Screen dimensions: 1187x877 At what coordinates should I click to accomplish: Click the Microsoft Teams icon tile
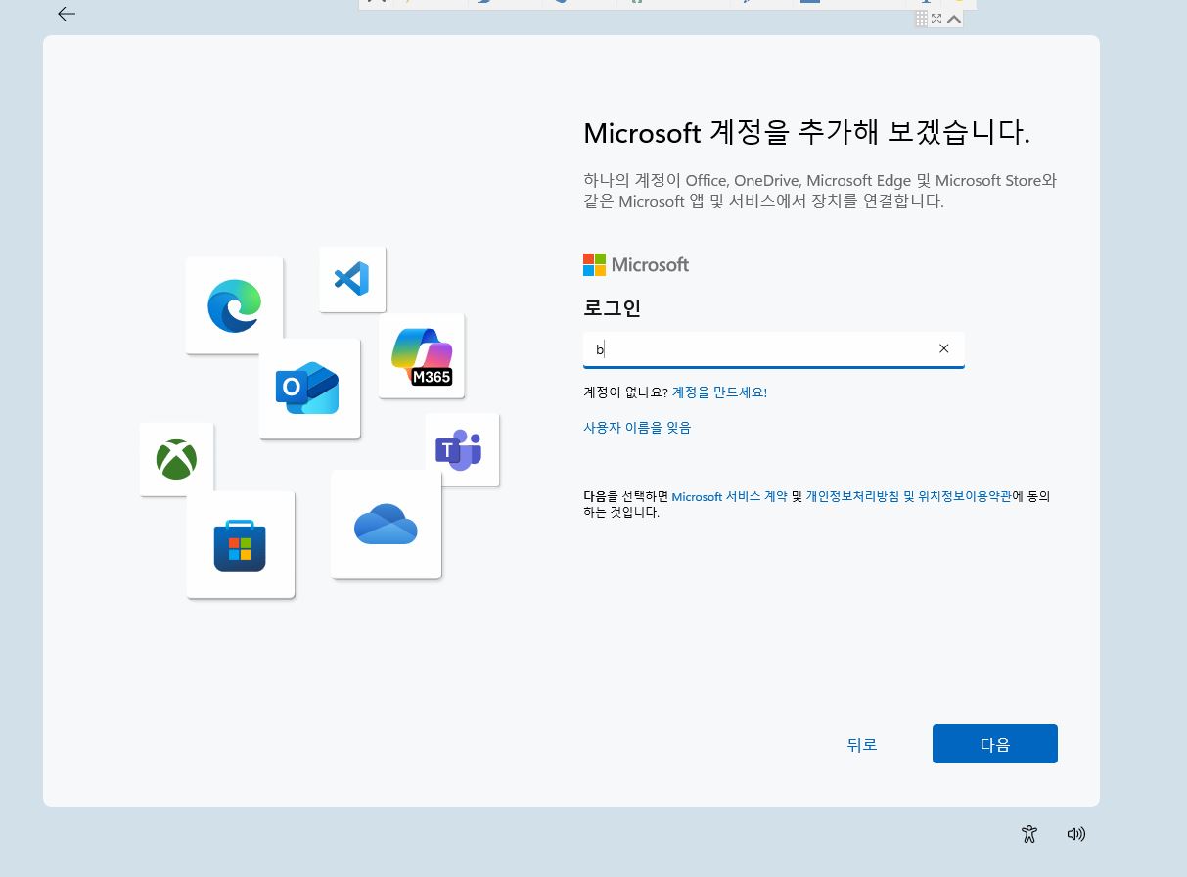(462, 449)
